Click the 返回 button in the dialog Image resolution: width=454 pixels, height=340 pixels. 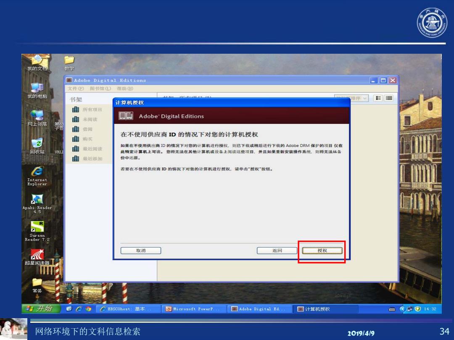click(x=277, y=250)
